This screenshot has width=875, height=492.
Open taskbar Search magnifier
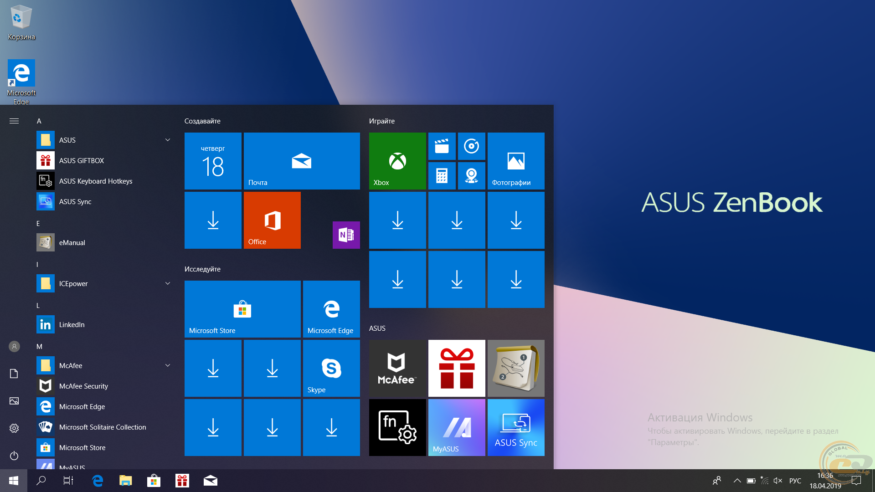click(x=41, y=481)
